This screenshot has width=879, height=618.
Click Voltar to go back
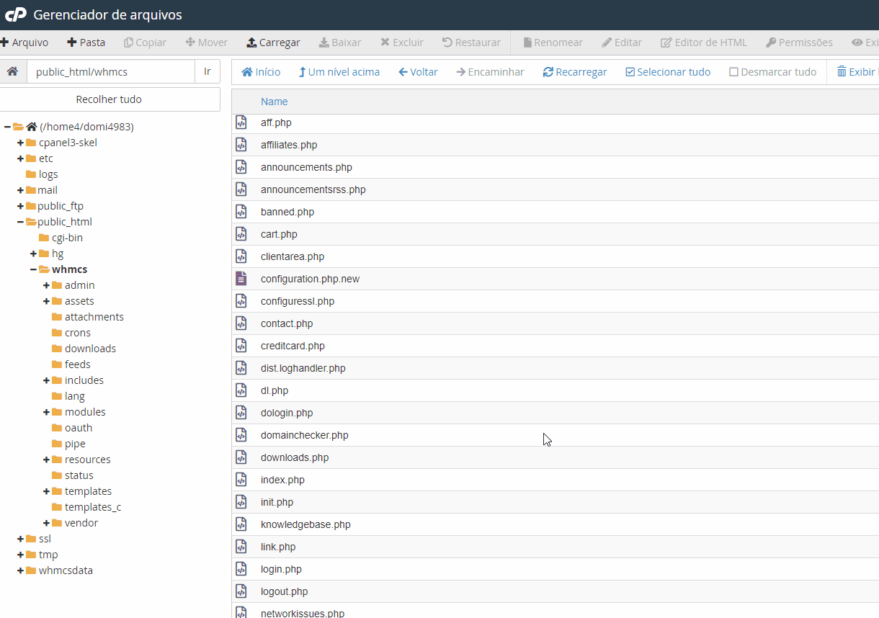point(418,72)
